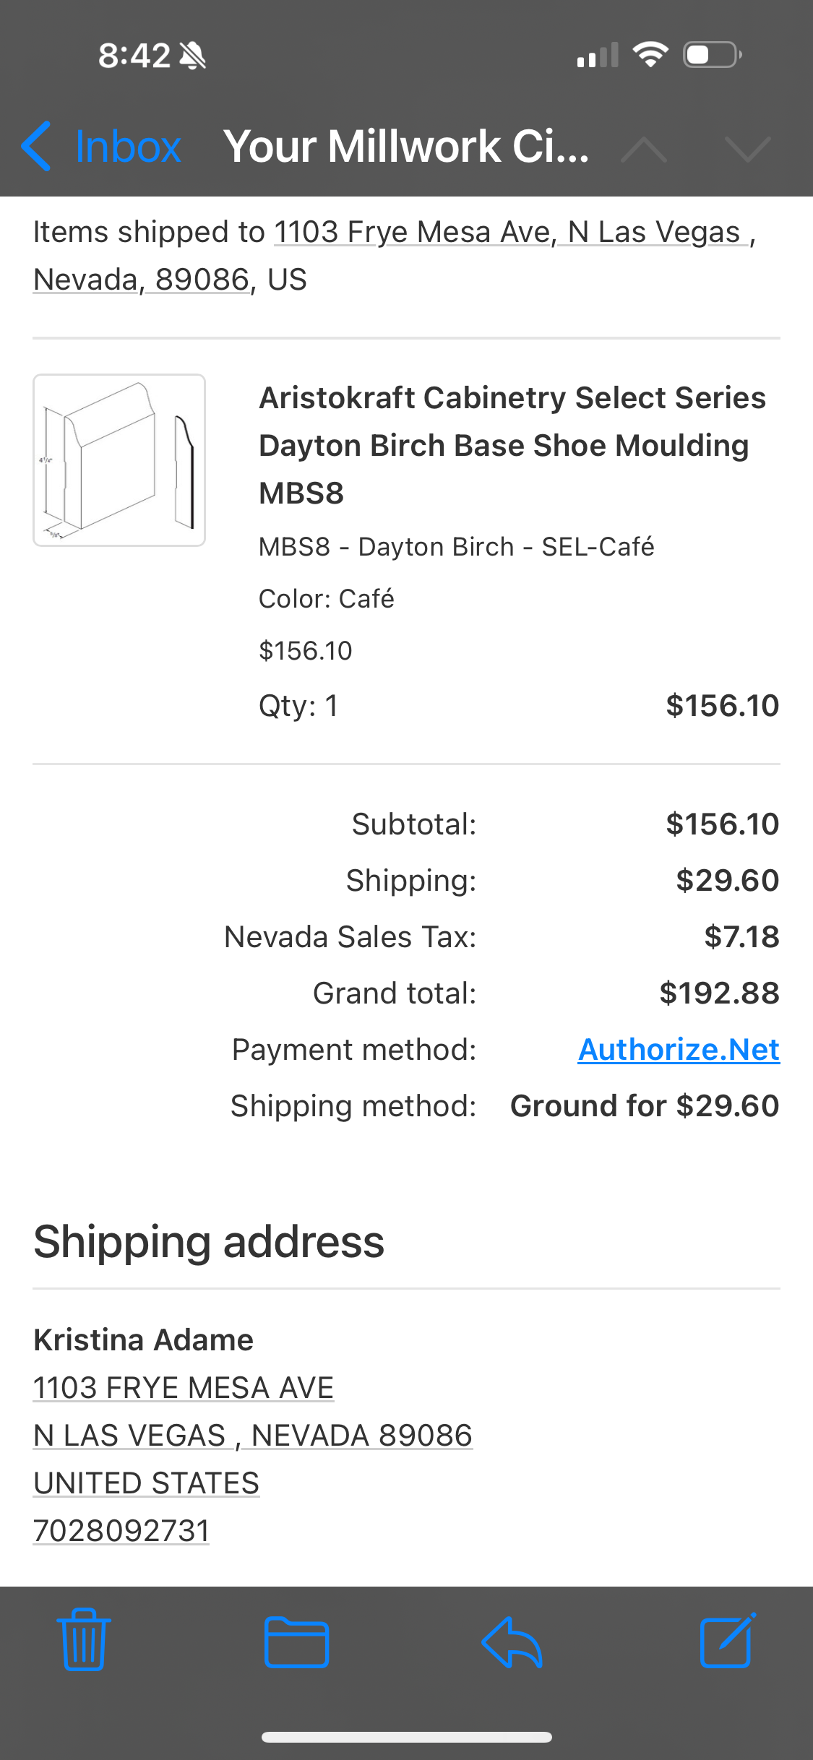813x1760 pixels.
Task: Tap the Wi-Fi status icon
Action: click(650, 55)
